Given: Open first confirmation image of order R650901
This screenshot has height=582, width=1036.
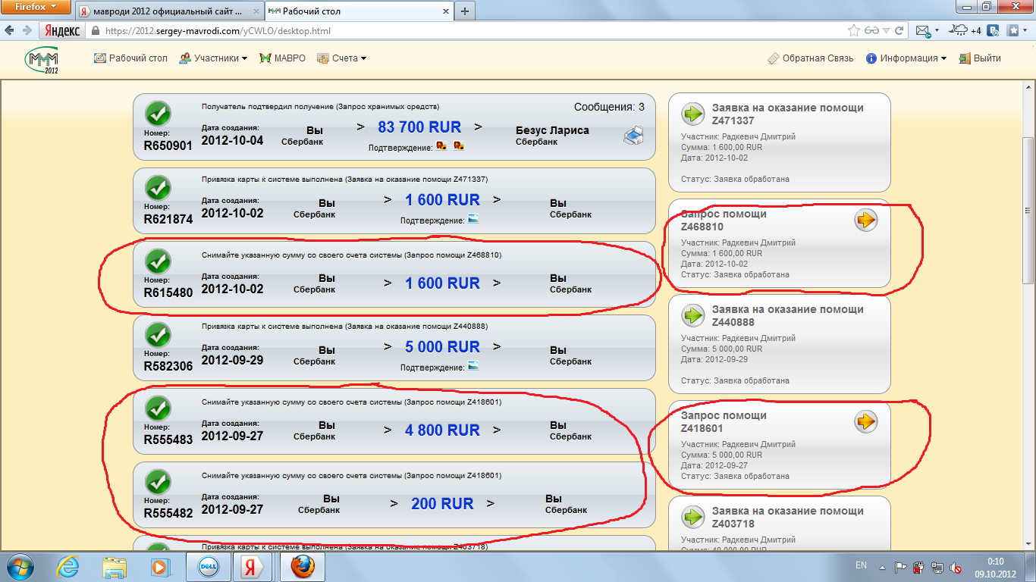Looking at the screenshot, I should pyautogui.click(x=441, y=145).
